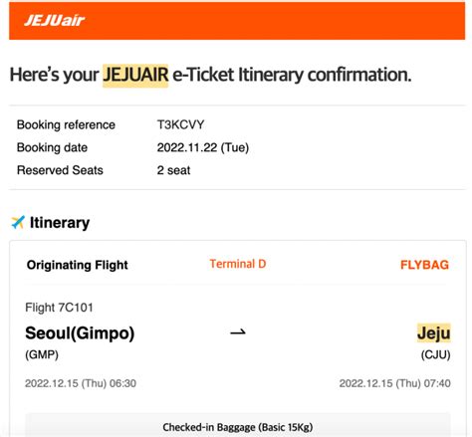Click the arrival time 07:40 text

(437, 383)
